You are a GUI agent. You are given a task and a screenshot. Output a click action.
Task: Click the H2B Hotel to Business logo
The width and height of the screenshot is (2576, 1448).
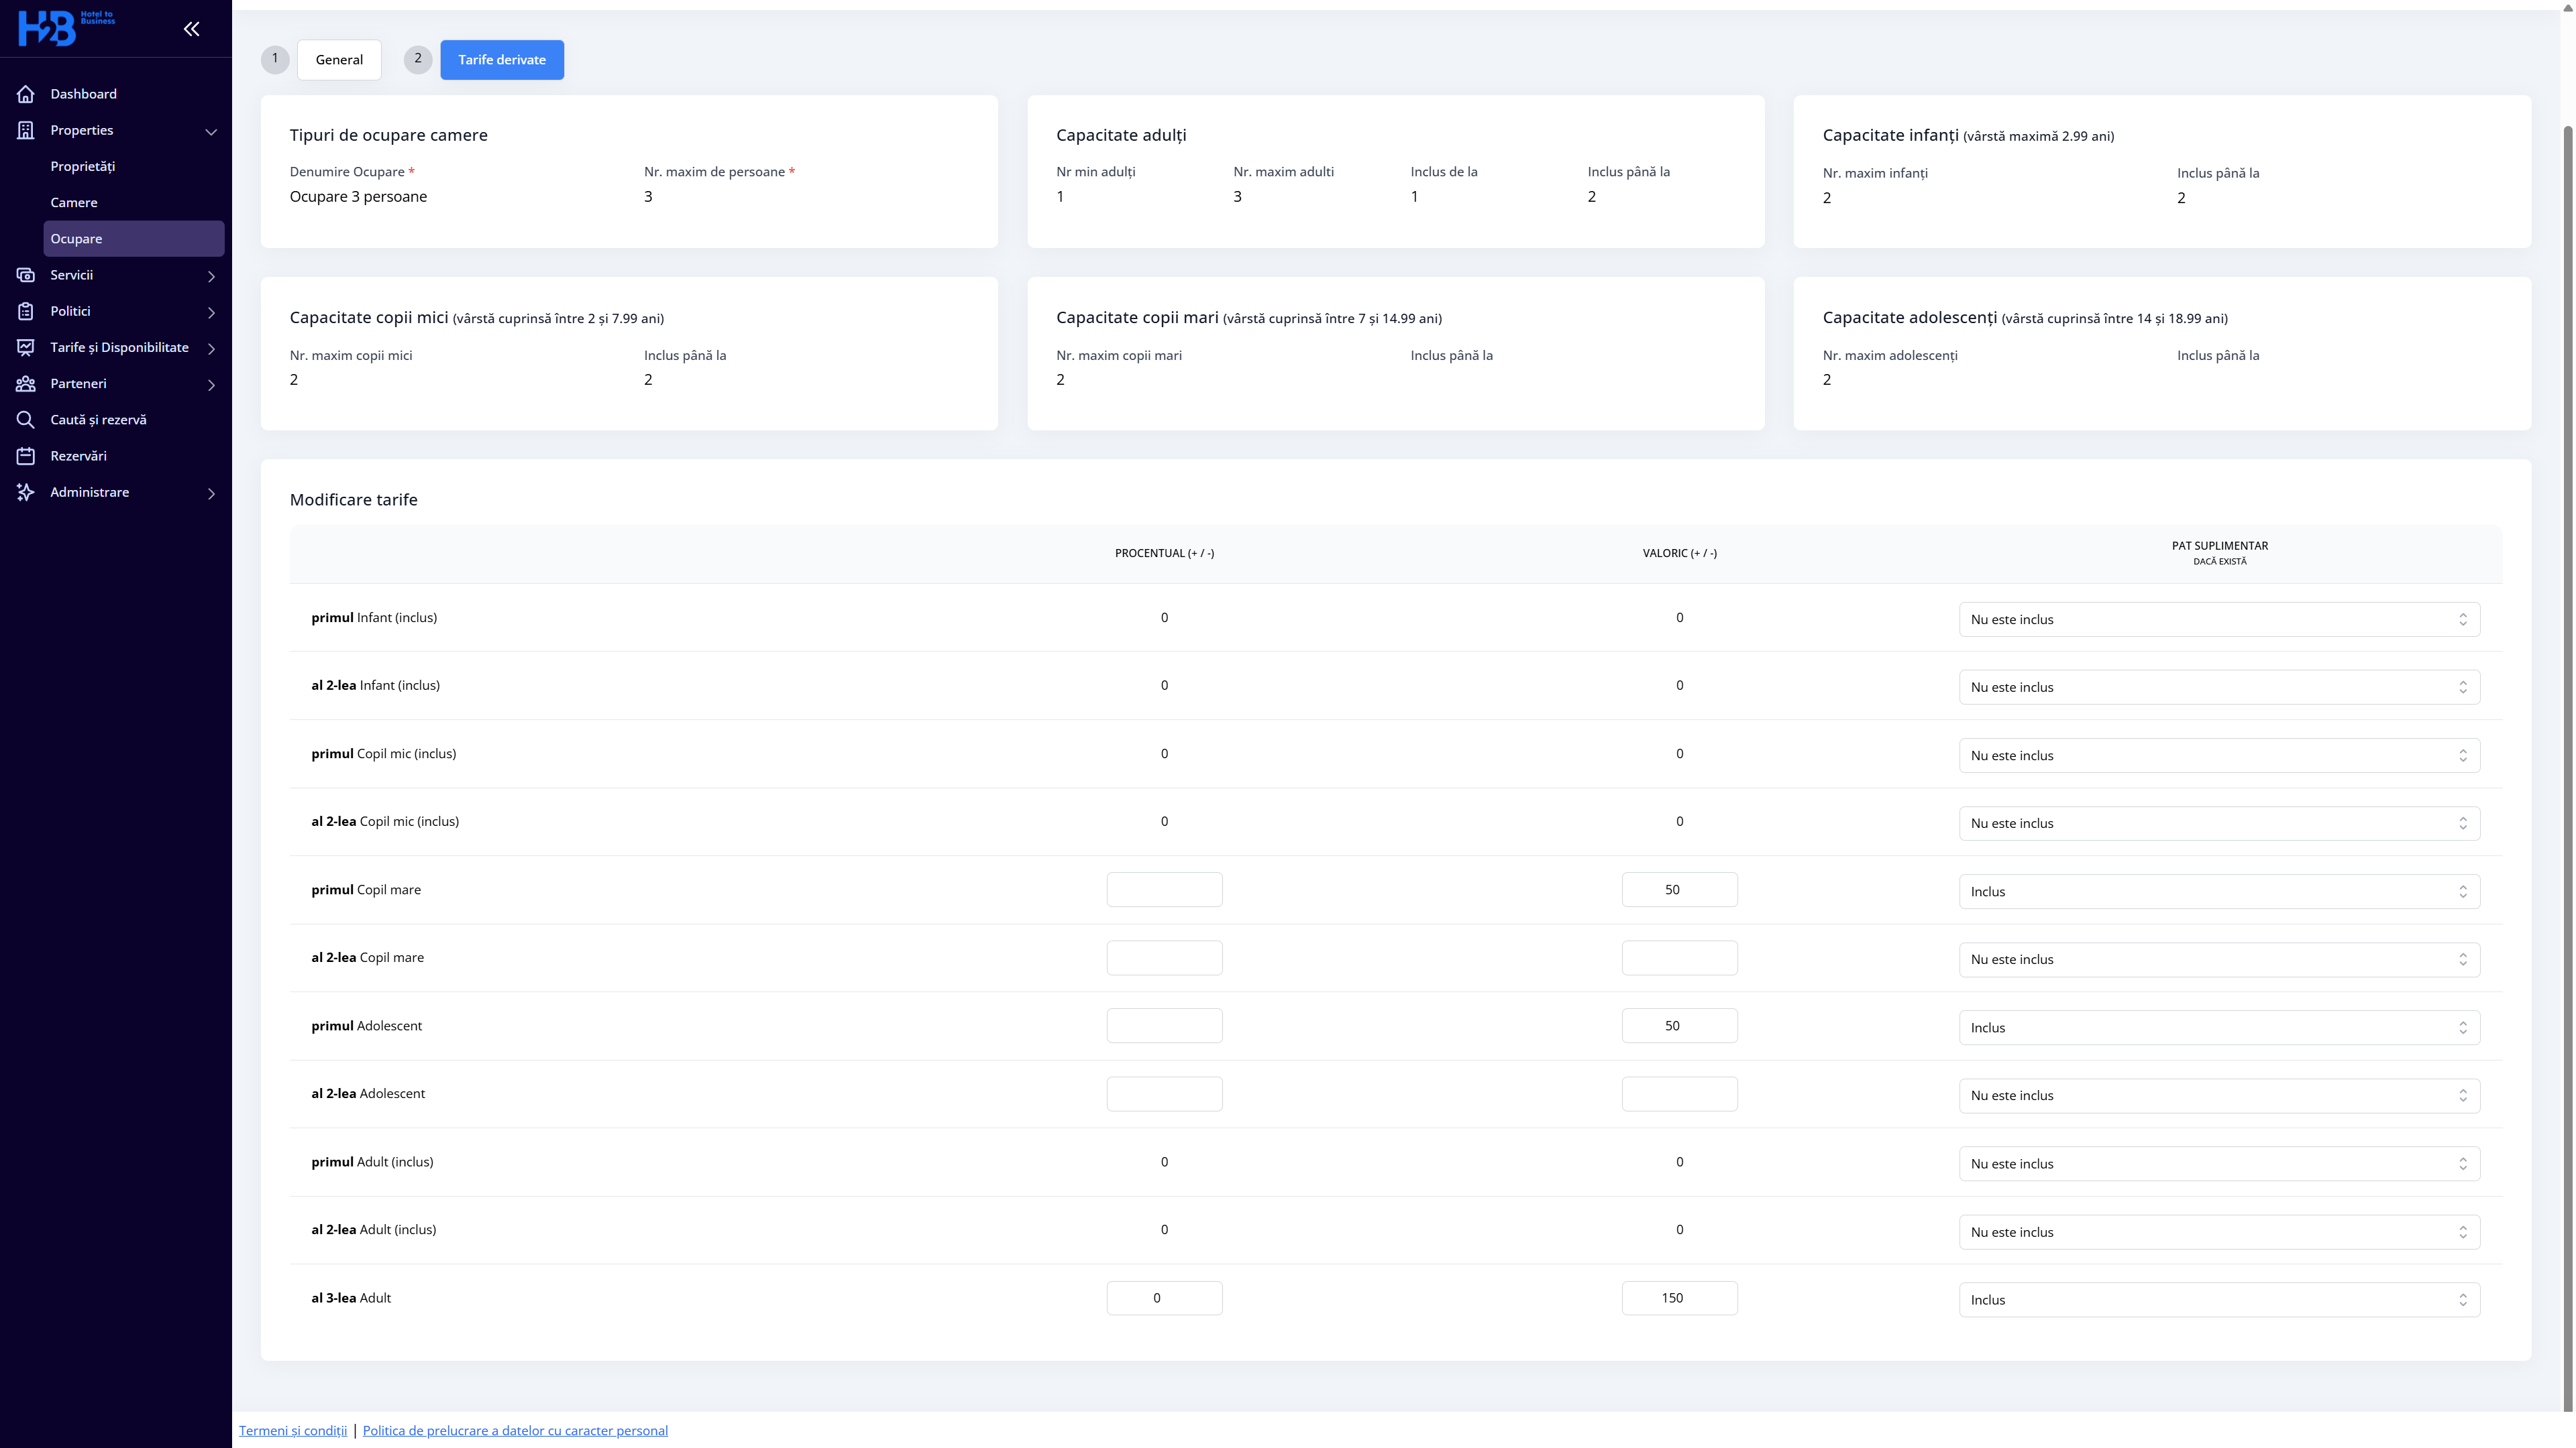point(66,28)
